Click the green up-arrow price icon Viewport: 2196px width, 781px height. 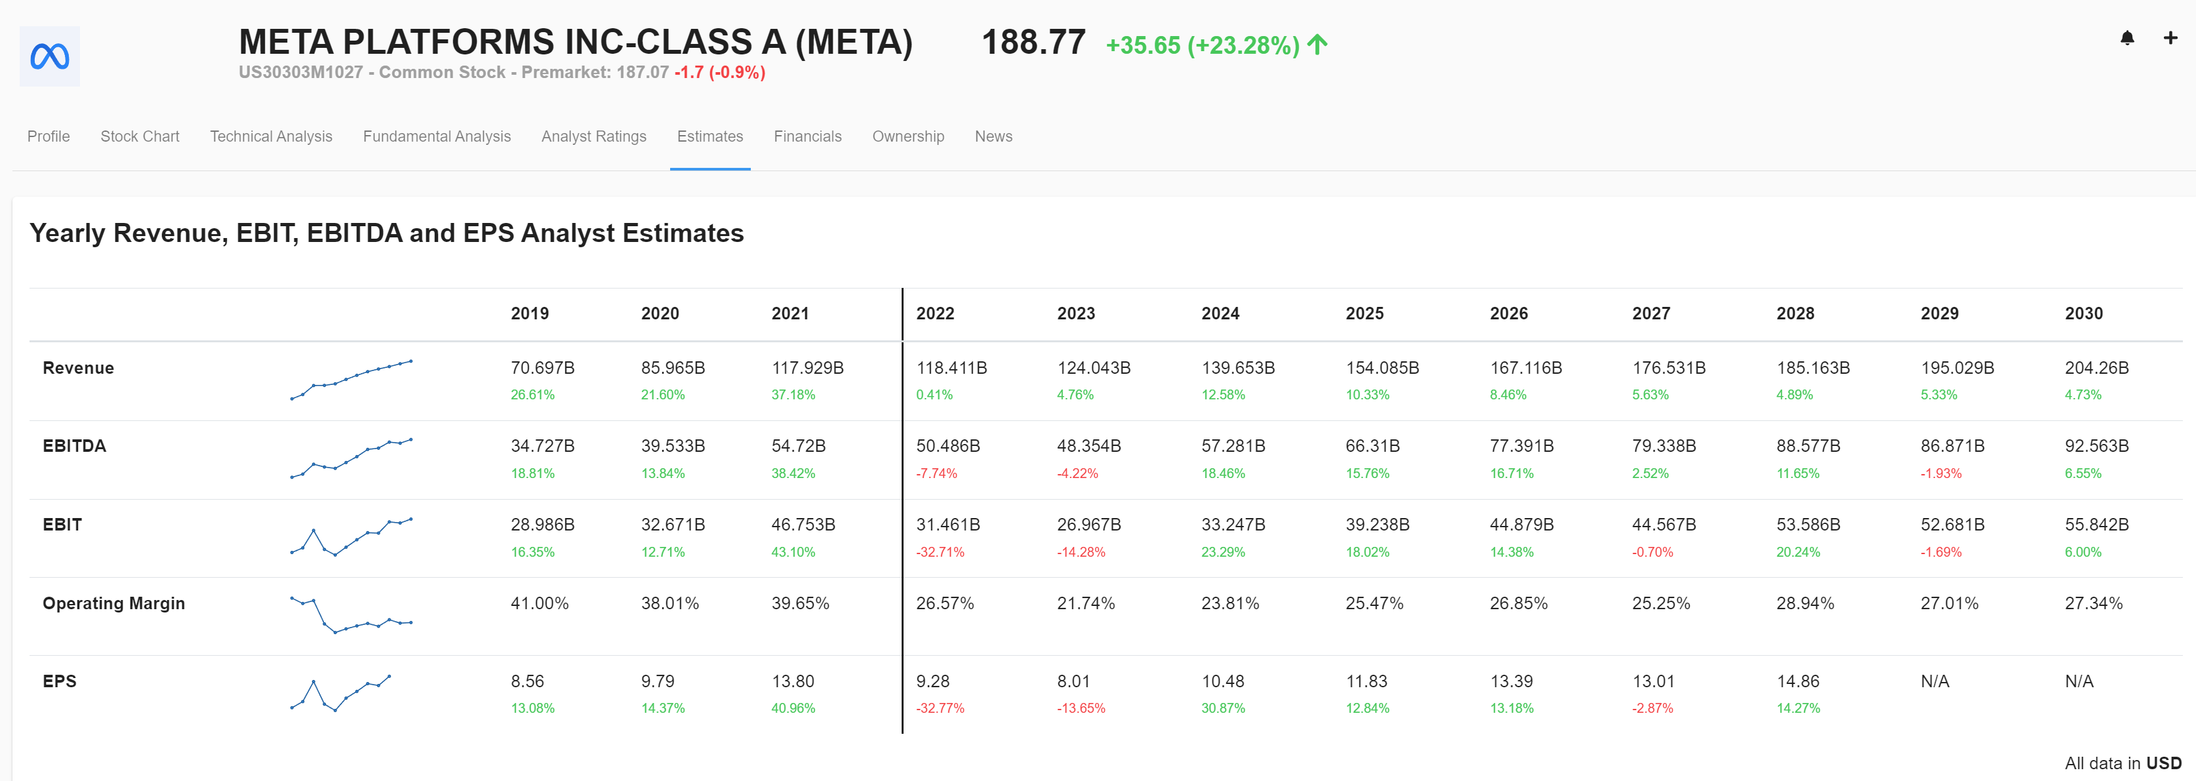tap(1317, 45)
